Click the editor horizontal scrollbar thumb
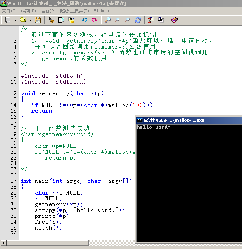The image size is (242, 249). 48,243
